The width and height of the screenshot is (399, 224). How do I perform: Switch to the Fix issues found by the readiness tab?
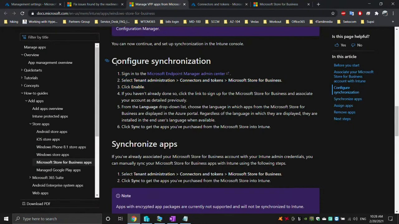pos(95,4)
